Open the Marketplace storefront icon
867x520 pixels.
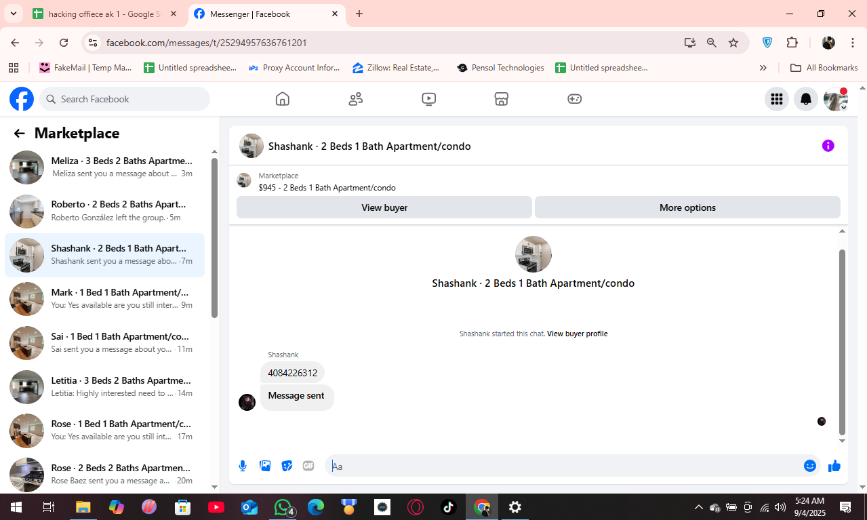click(501, 99)
